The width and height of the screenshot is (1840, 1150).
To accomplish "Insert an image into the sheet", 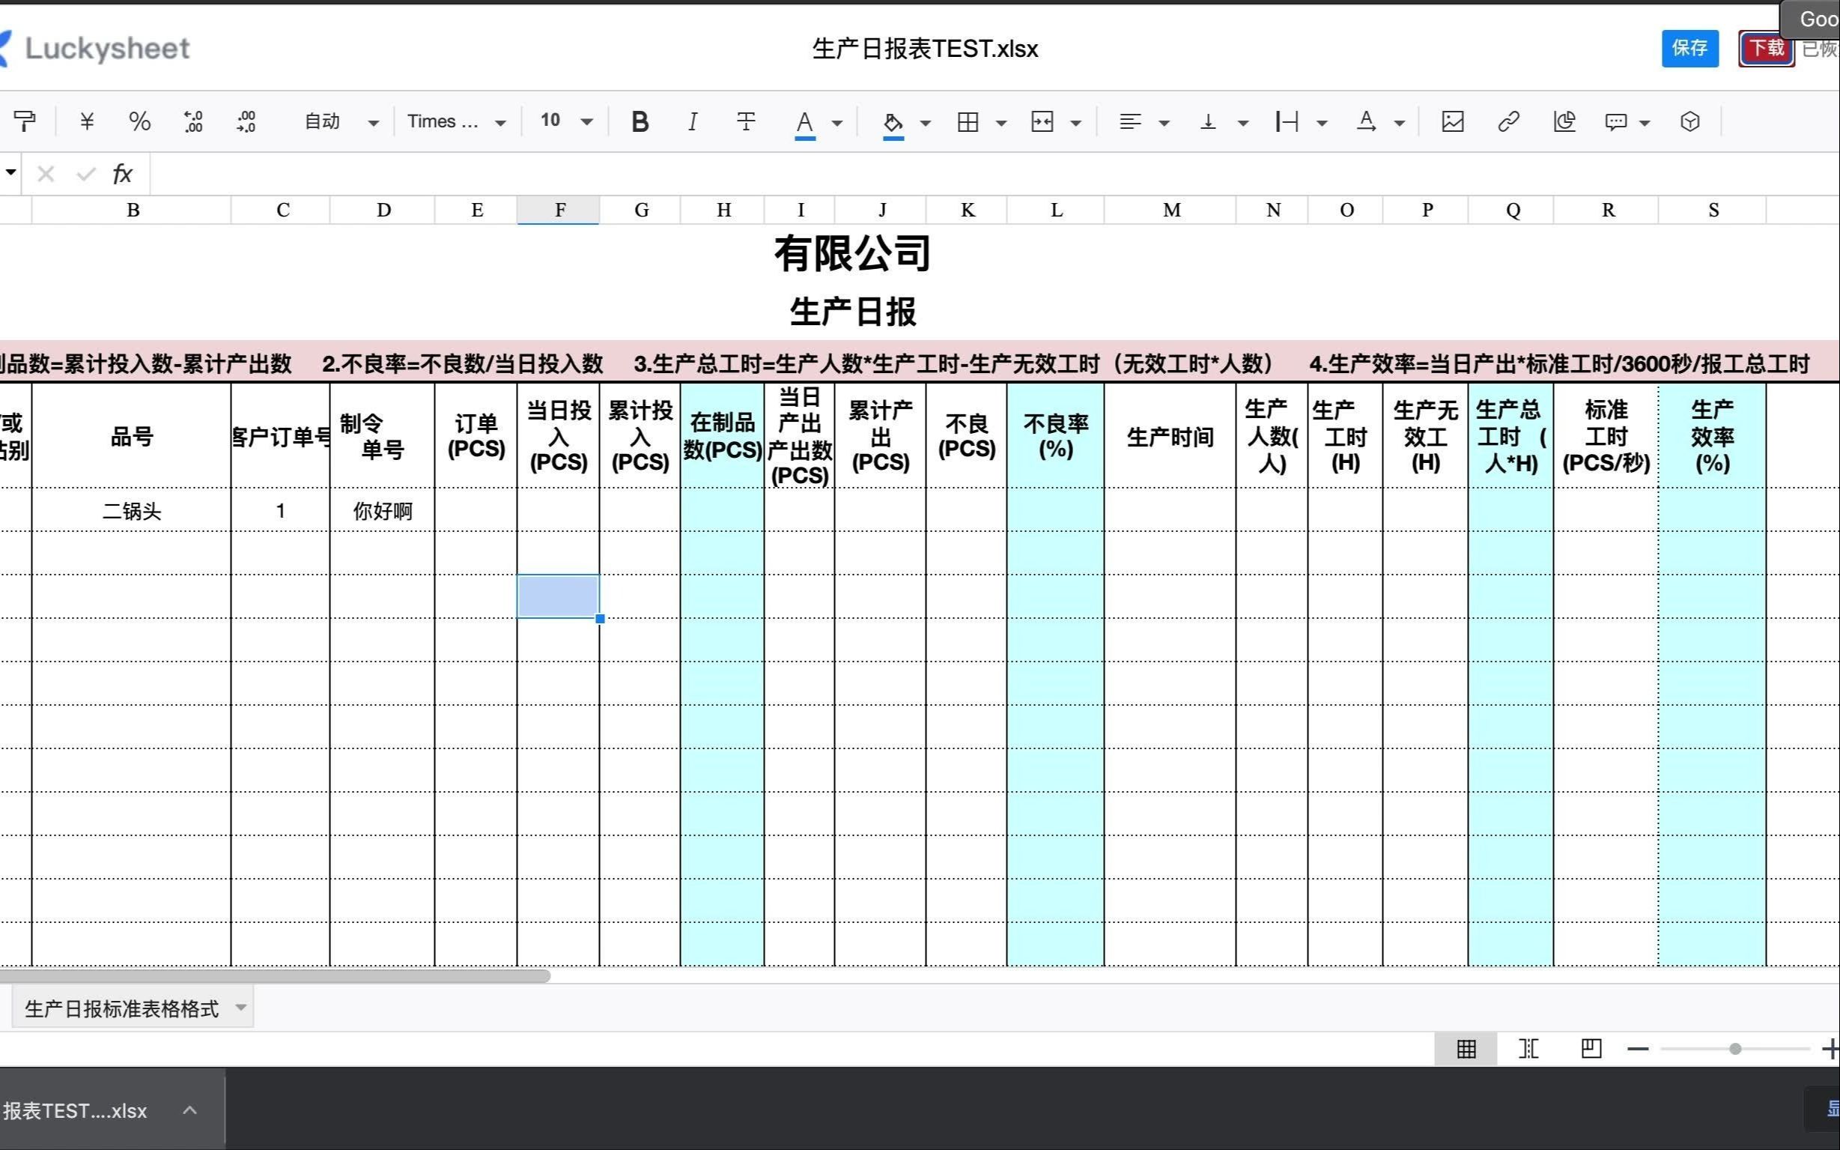I will (1451, 121).
